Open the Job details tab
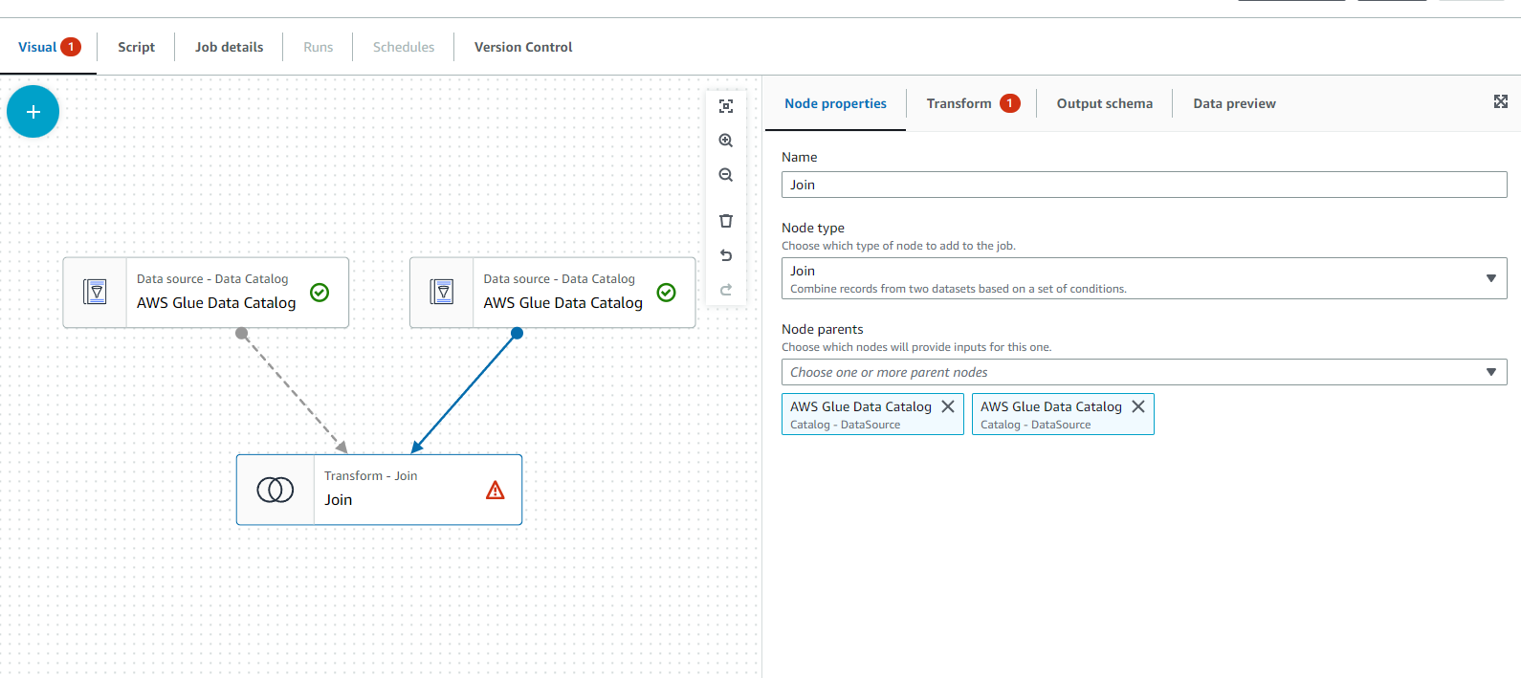The height and width of the screenshot is (678, 1521). pos(229,47)
